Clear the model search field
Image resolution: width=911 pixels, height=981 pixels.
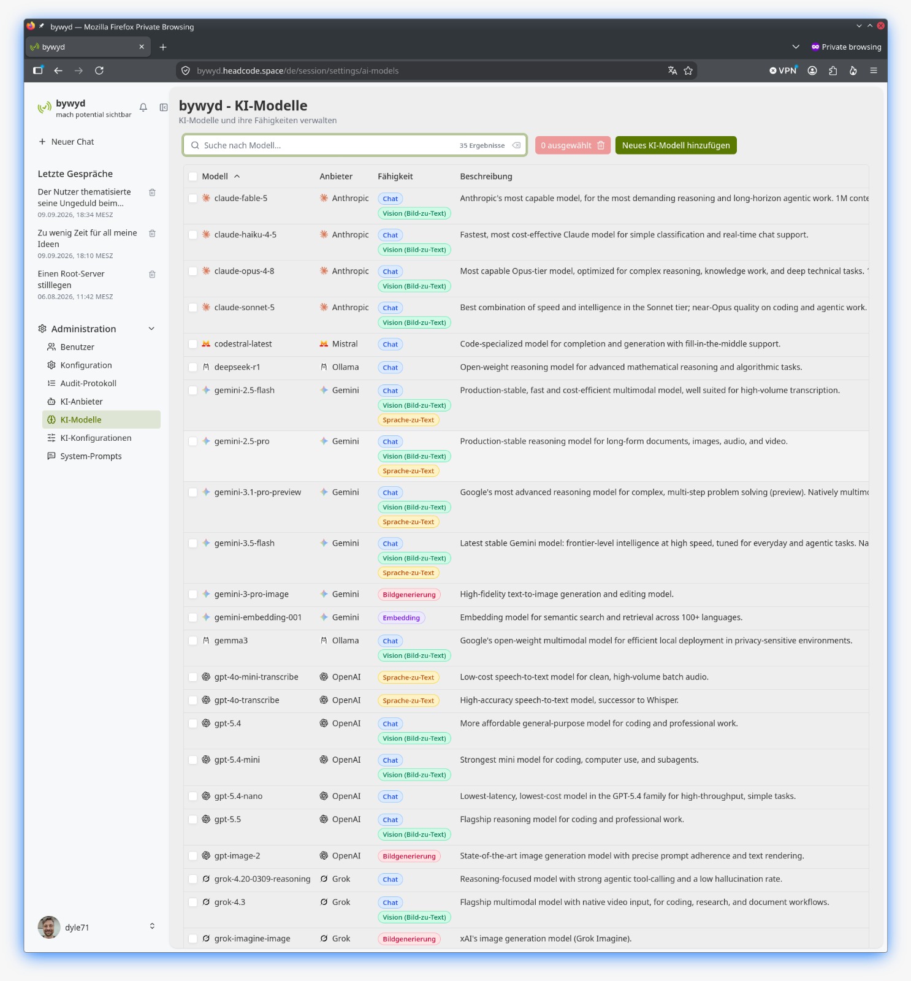click(x=517, y=145)
